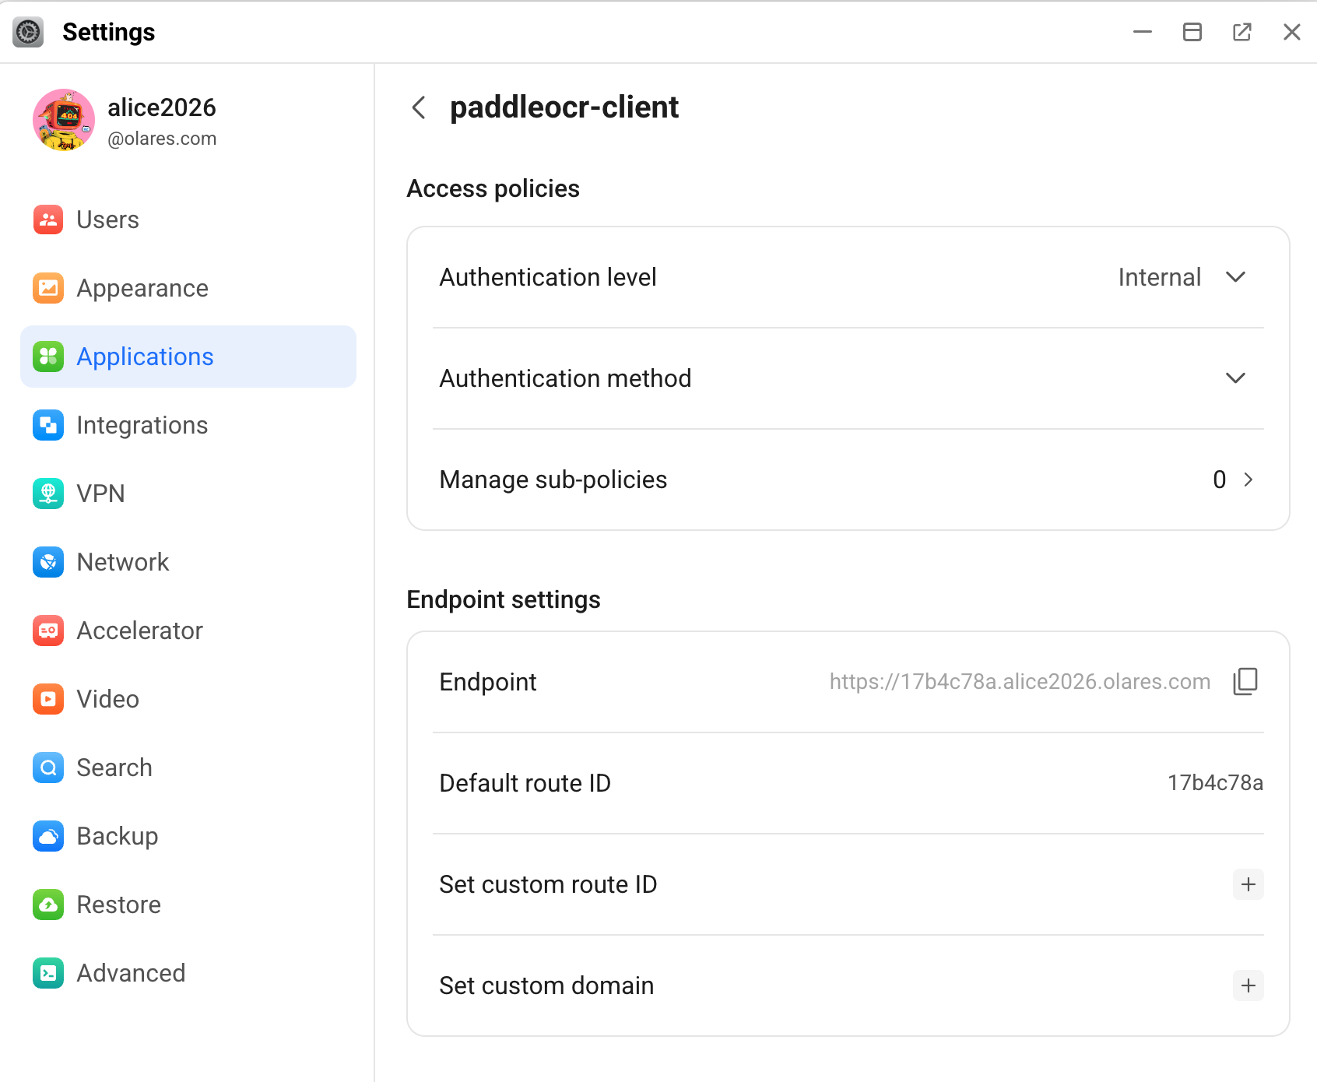Click the Accelerator sidebar icon
Image resolution: width=1317 pixels, height=1082 pixels.
click(48, 631)
